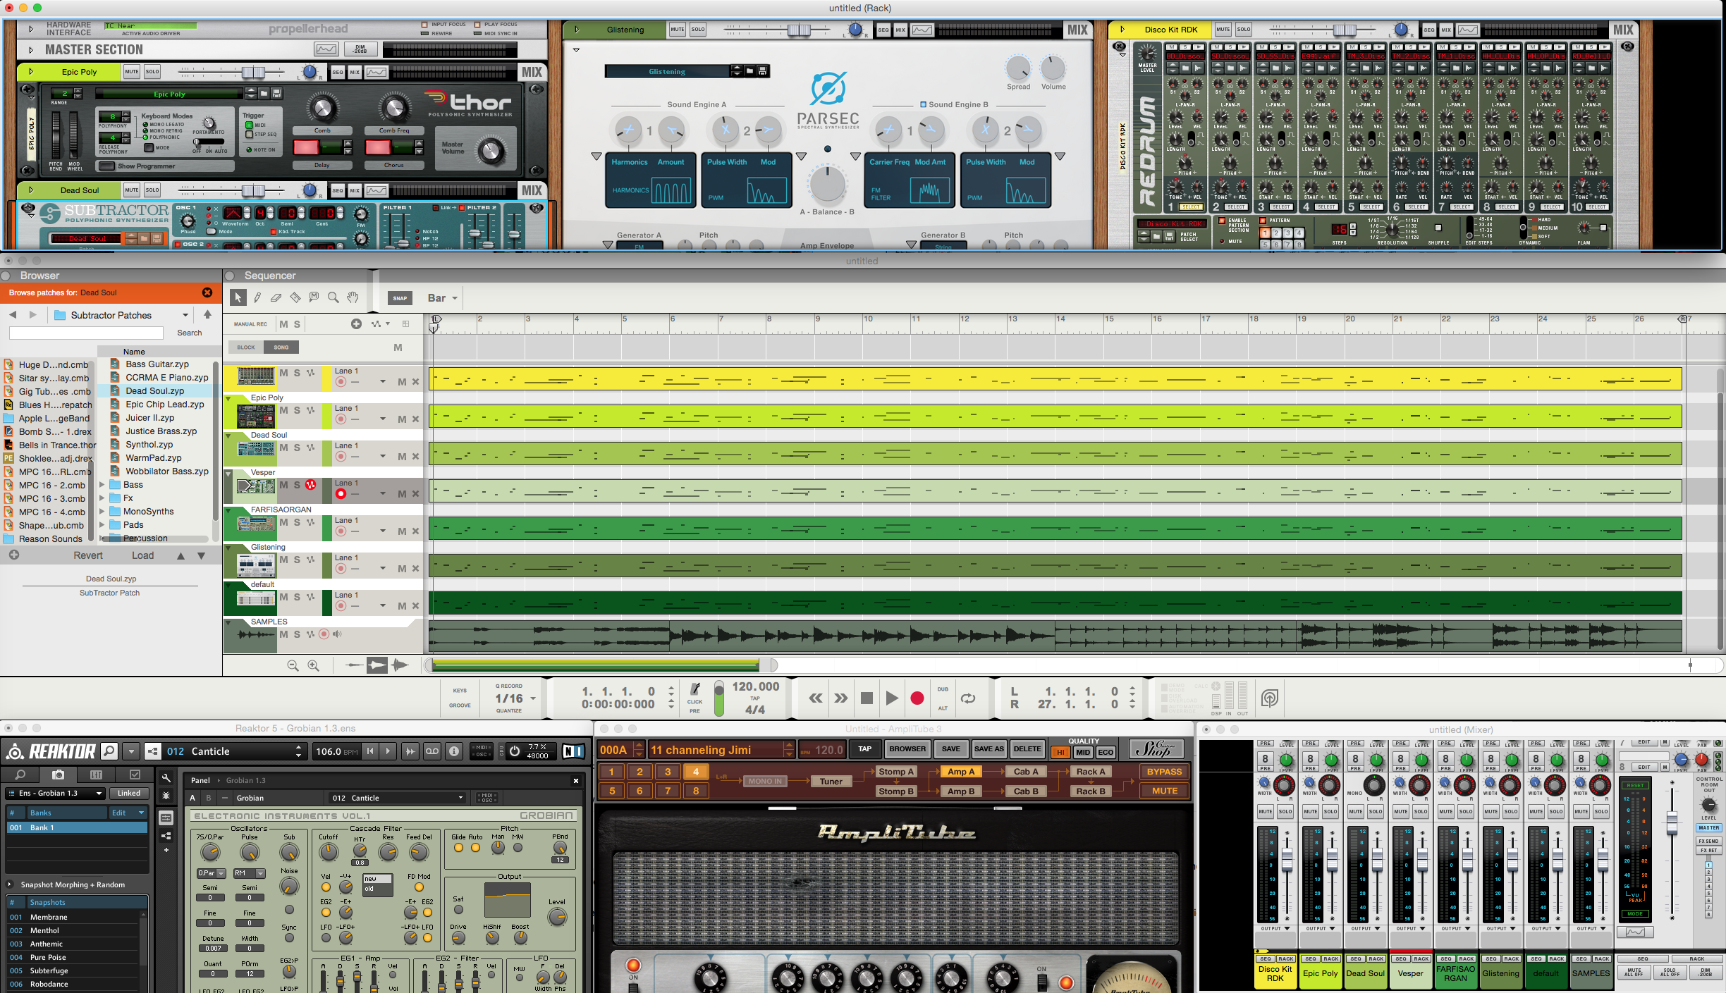Click the red Record button in transport
This screenshot has height=993, width=1726.
[x=917, y=698]
